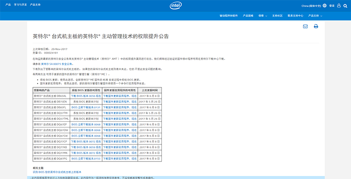351x179 pixels.
Task: Click the email envelope icon above the article
Action: (305, 26)
